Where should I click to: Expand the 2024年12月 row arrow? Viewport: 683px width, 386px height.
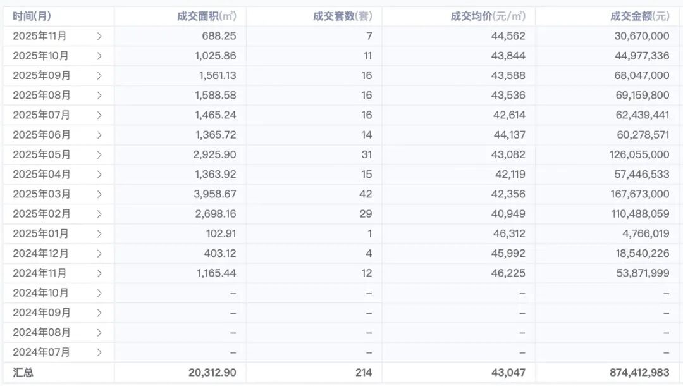[x=99, y=254]
